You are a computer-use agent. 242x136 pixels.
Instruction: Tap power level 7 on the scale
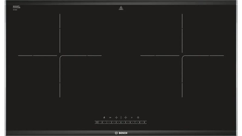tap(135, 122)
